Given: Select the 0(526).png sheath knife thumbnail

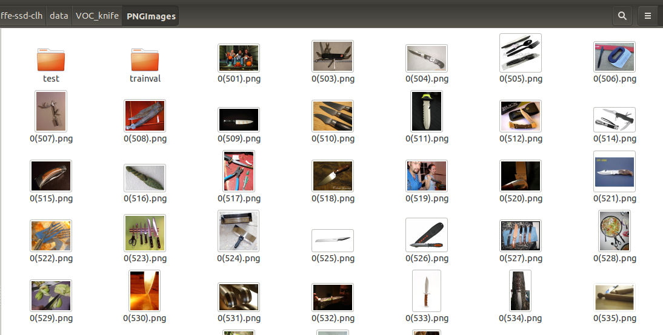Looking at the screenshot, I should coord(426,235).
